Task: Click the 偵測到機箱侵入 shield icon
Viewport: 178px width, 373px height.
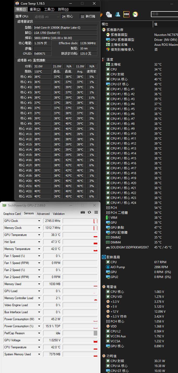Action: tap(108, 49)
